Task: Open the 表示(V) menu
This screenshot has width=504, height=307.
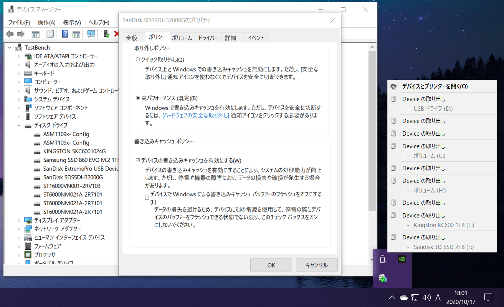Action: tap(72, 23)
